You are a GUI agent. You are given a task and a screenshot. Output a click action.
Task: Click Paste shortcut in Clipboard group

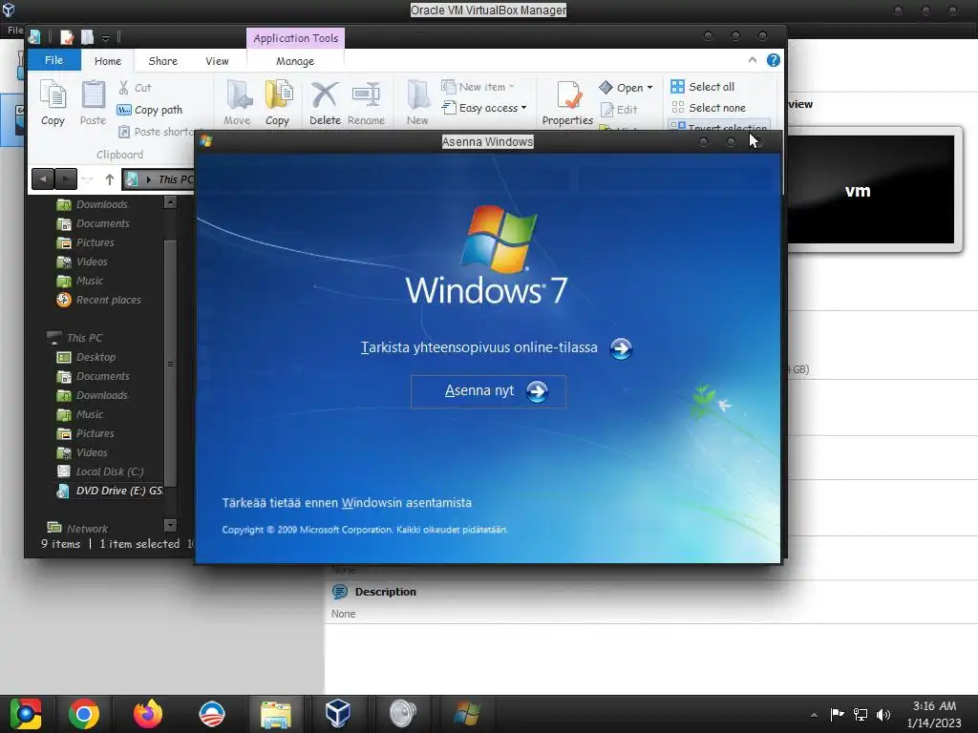[x=157, y=132]
